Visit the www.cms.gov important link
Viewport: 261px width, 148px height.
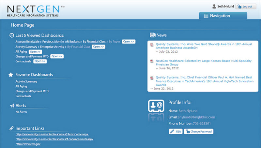pyautogui.click(x=28, y=143)
